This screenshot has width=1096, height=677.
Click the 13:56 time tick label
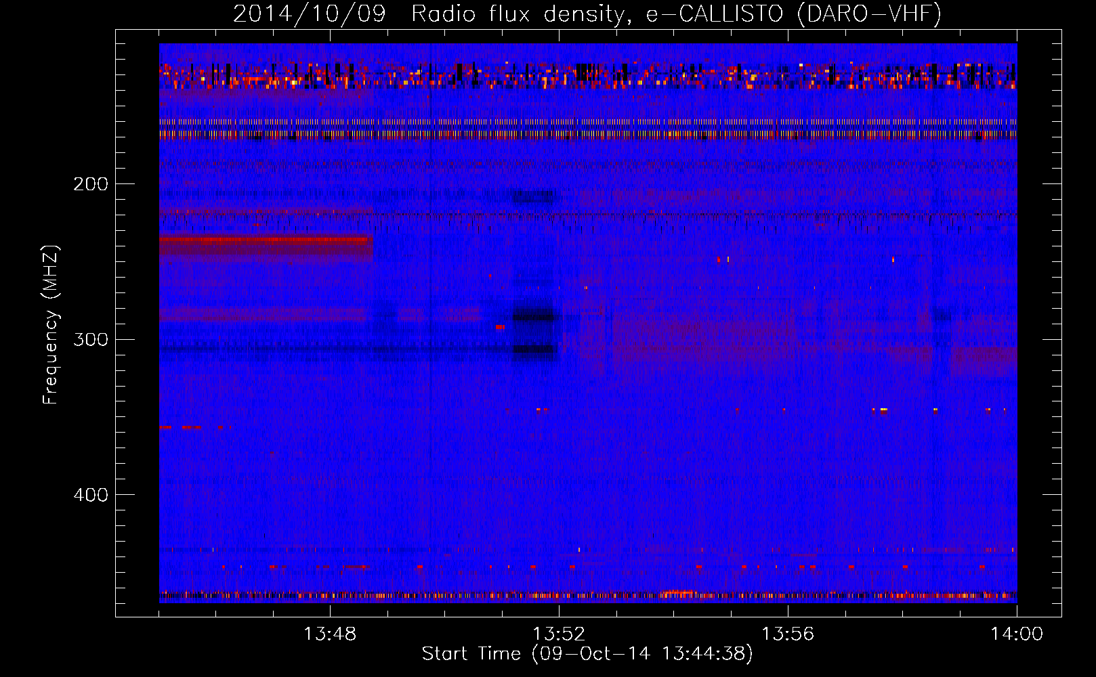(788, 634)
